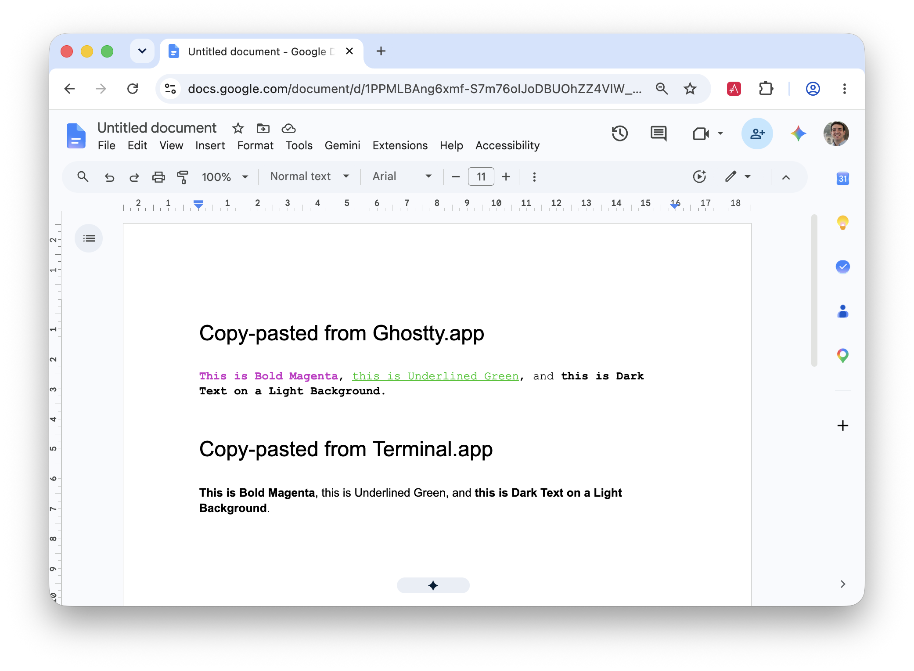914x671 pixels.
Task: Open the Help menu
Action: tap(451, 145)
